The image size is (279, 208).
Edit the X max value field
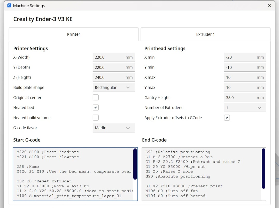point(245,77)
